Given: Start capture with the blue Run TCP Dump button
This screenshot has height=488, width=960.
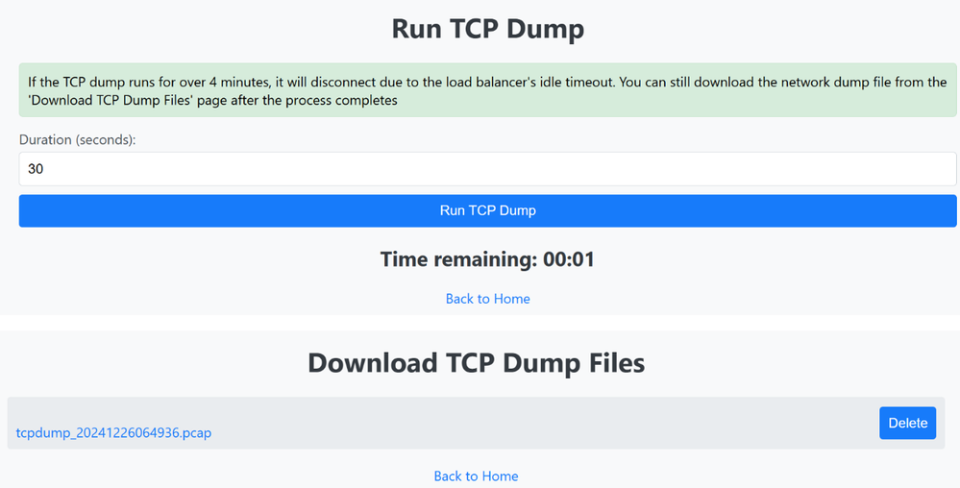Looking at the screenshot, I should [x=487, y=210].
